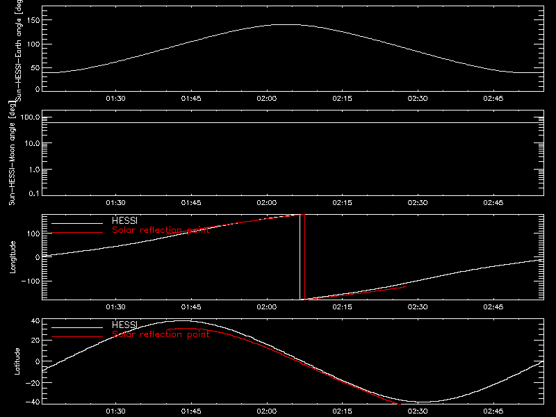Click the 'Longitude' axis label
This screenshot has width=556, height=417.
tap(13, 257)
